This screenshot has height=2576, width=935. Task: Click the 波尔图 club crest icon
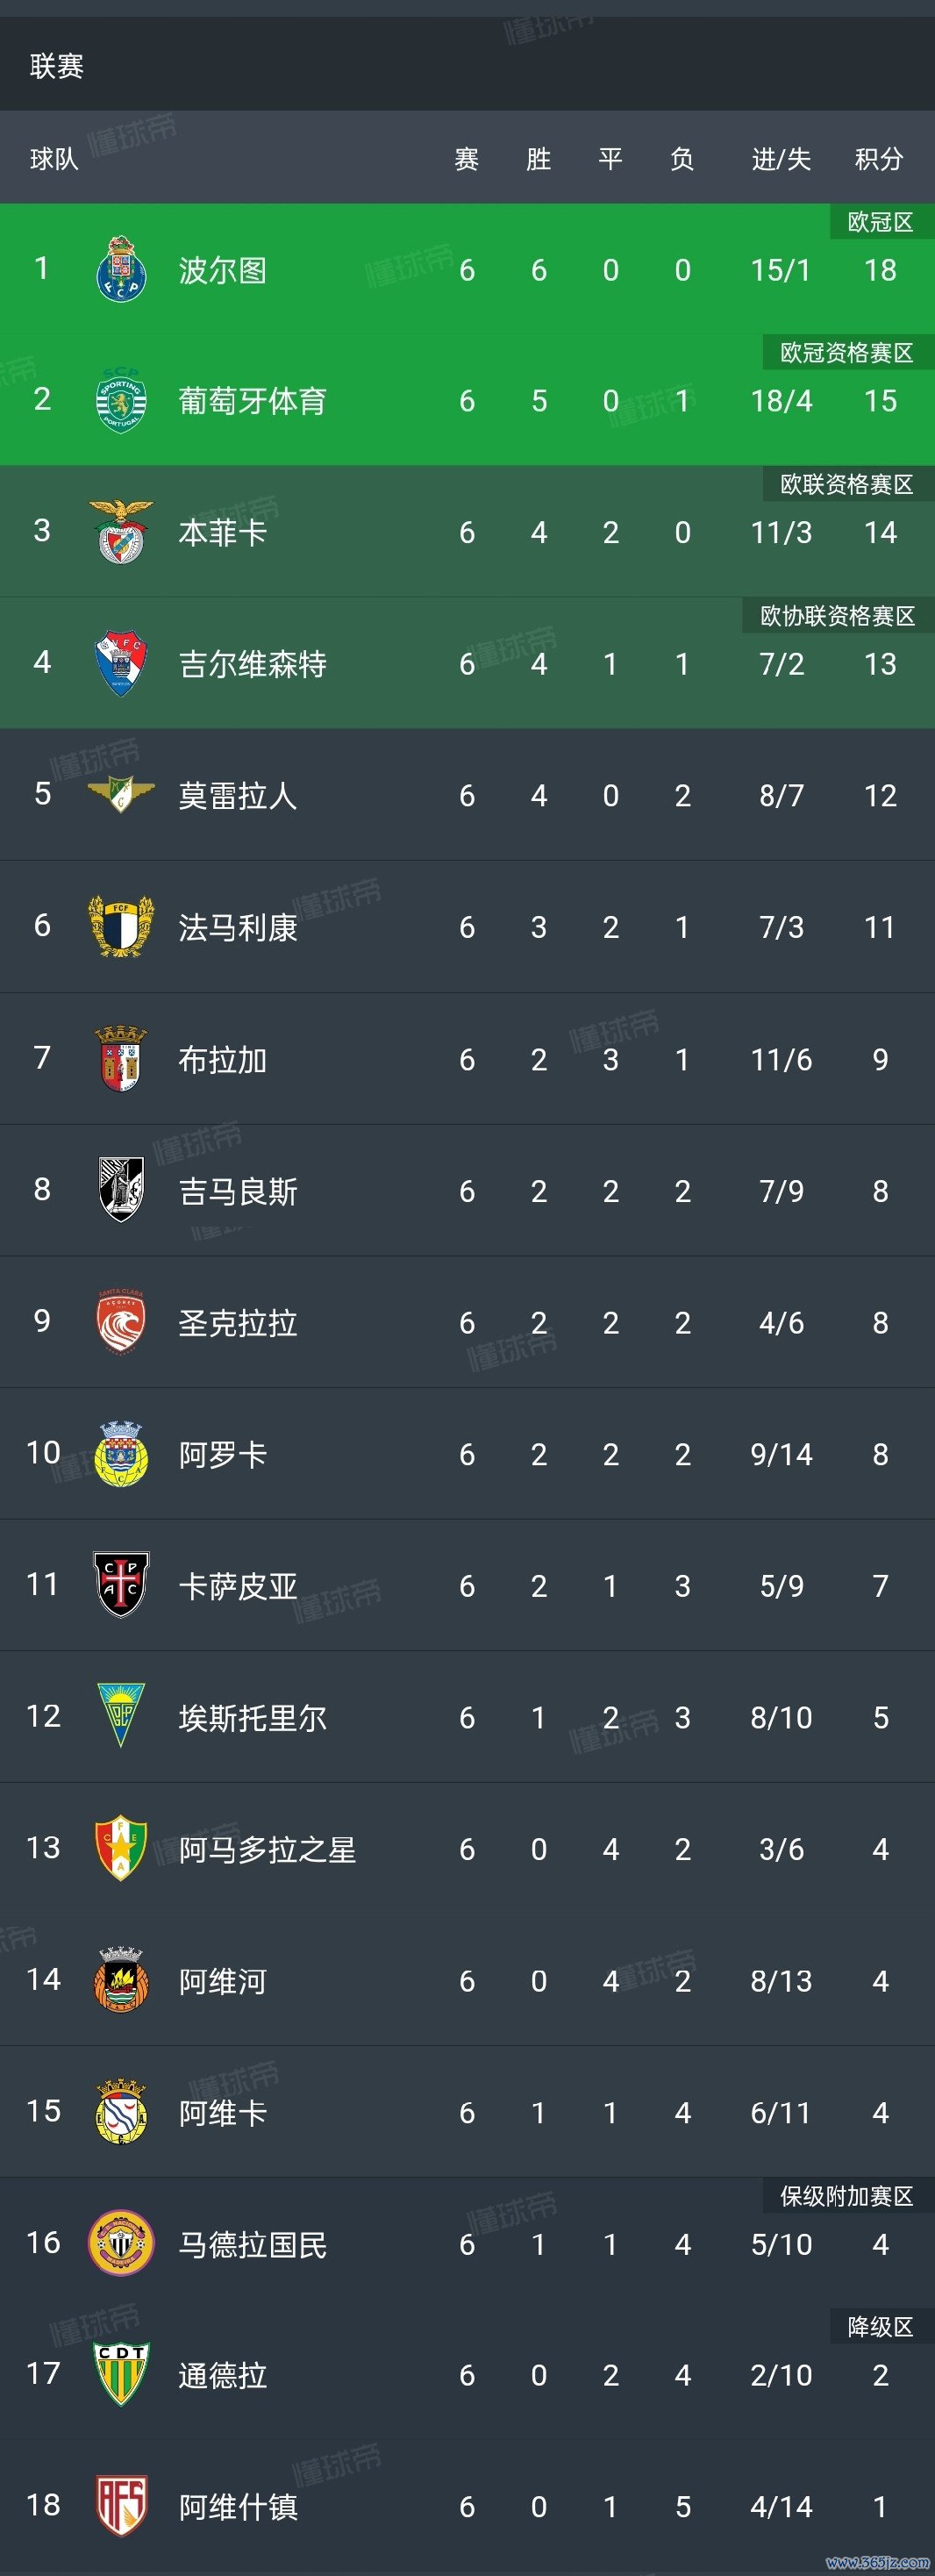[x=121, y=269]
